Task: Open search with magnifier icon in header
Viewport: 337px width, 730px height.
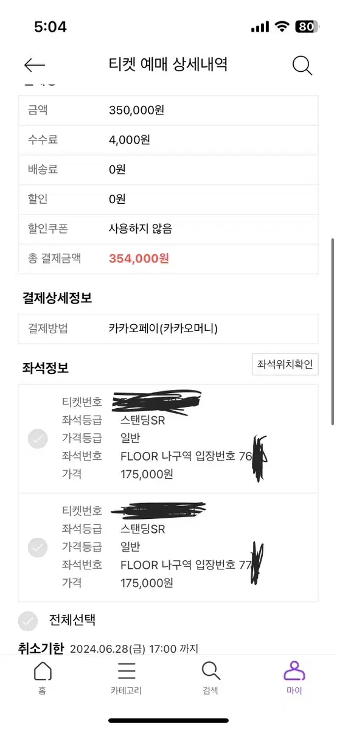Action: tap(302, 65)
